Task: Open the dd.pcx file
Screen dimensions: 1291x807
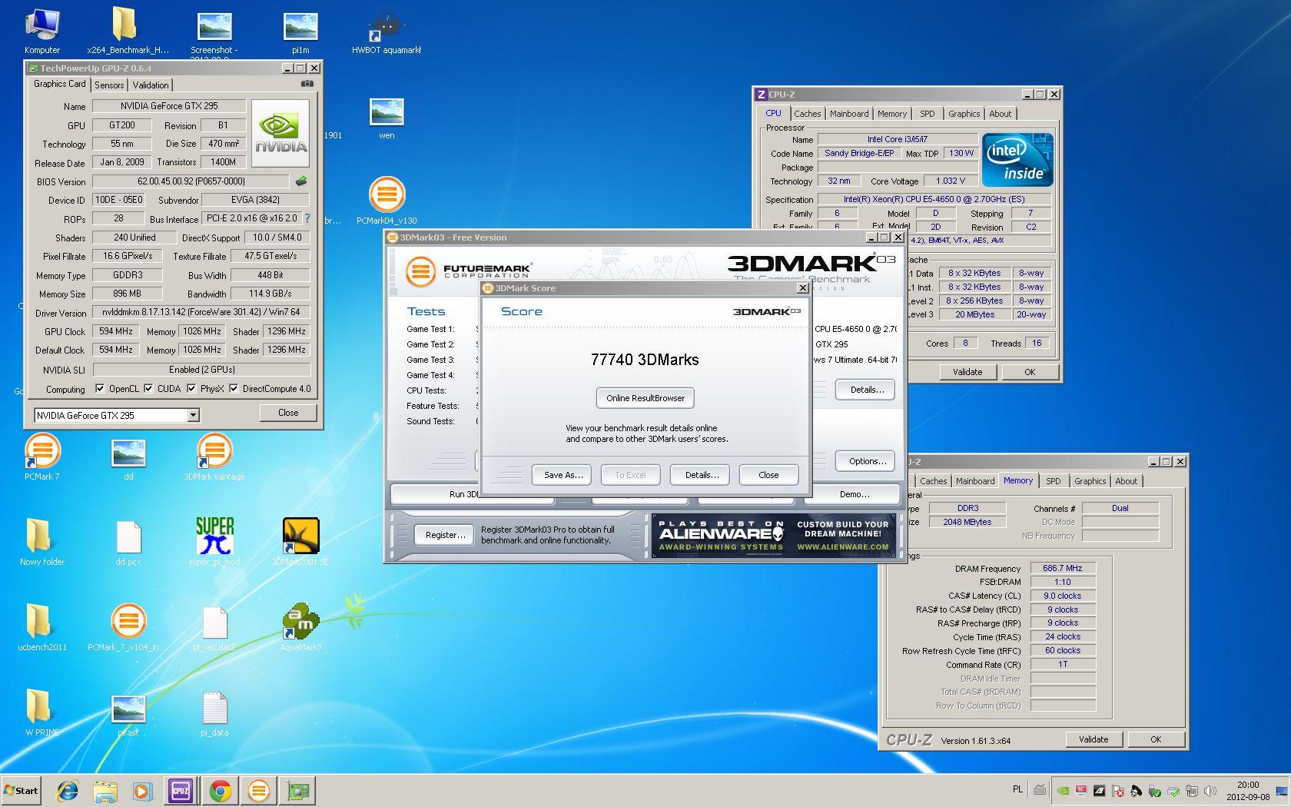Action: (x=128, y=541)
